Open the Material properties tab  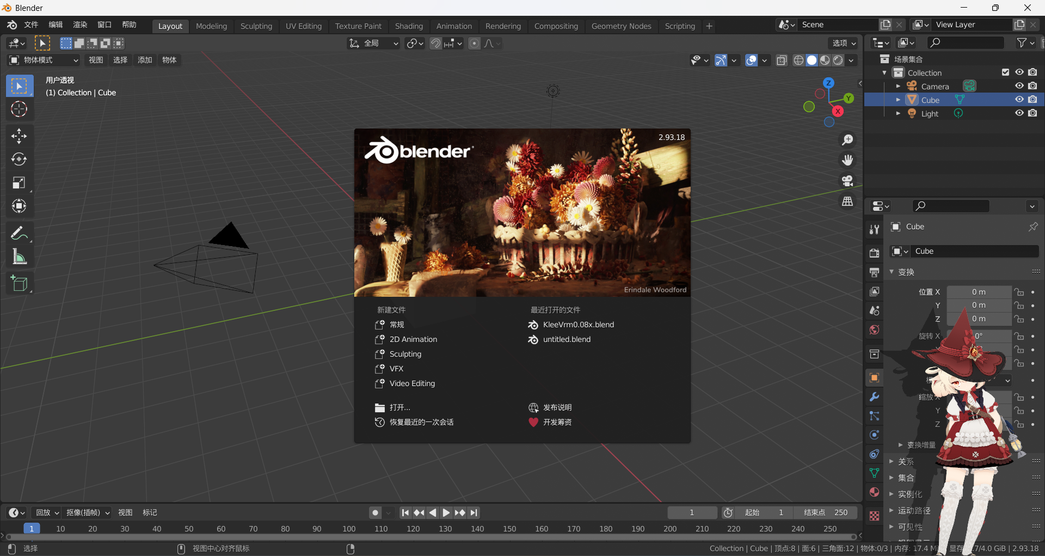coord(874,492)
